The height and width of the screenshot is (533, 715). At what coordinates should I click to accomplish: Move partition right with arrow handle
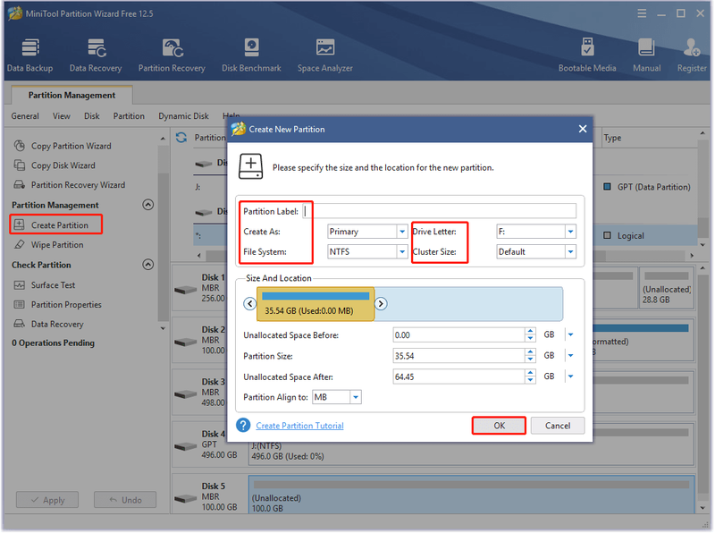pos(381,303)
